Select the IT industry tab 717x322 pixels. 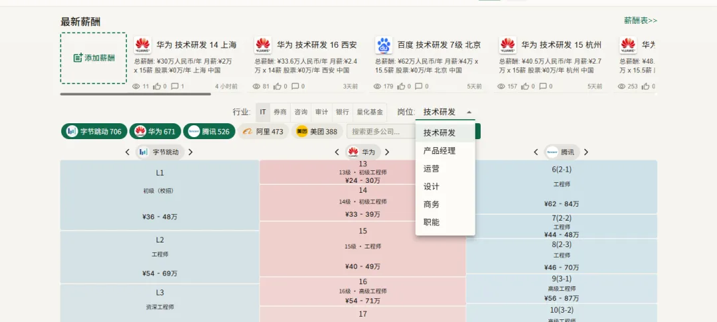pyautogui.click(x=263, y=112)
